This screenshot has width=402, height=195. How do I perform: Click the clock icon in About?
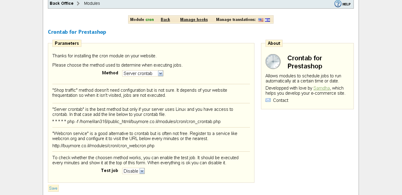pos(273,62)
